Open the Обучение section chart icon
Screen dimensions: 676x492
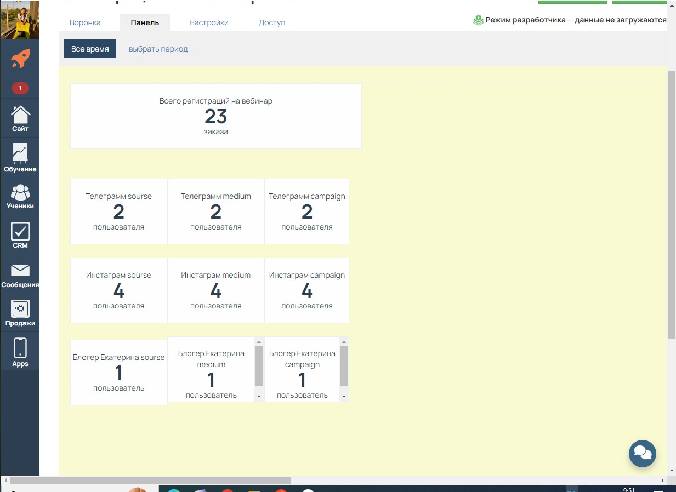(x=20, y=153)
